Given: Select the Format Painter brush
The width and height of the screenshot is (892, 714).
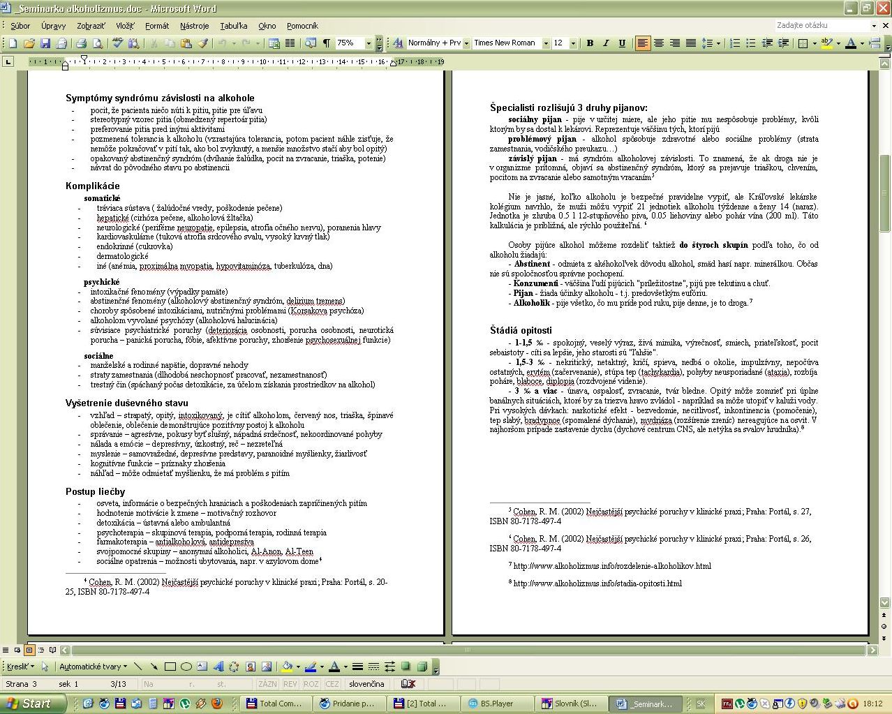Looking at the screenshot, I should coord(202,43).
